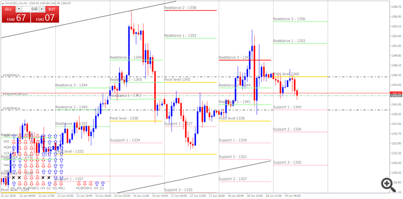Select the 'Resistance 3 - 1344' label

coord(71,85)
